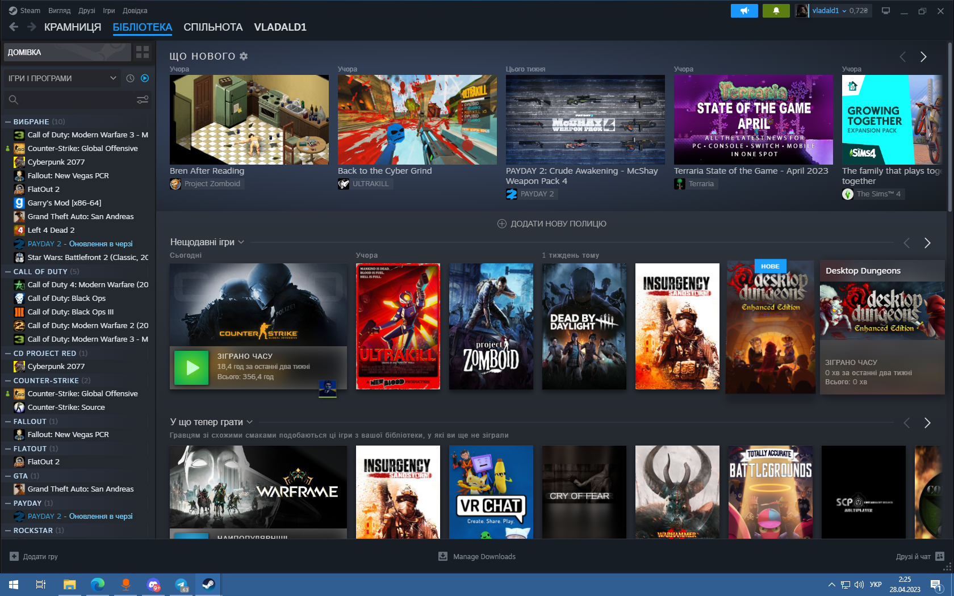This screenshot has height=596, width=954.
Task: Play Counter-Strike via green play button
Action: coord(191,368)
